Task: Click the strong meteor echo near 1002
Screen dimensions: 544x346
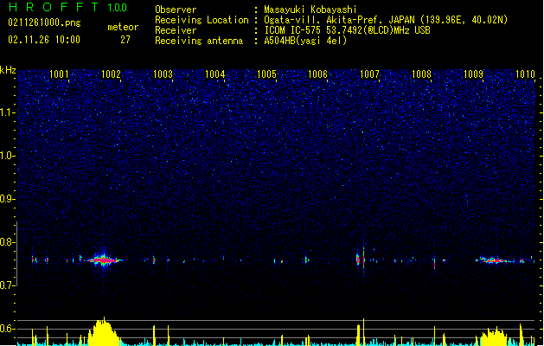Action: tap(104, 259)
